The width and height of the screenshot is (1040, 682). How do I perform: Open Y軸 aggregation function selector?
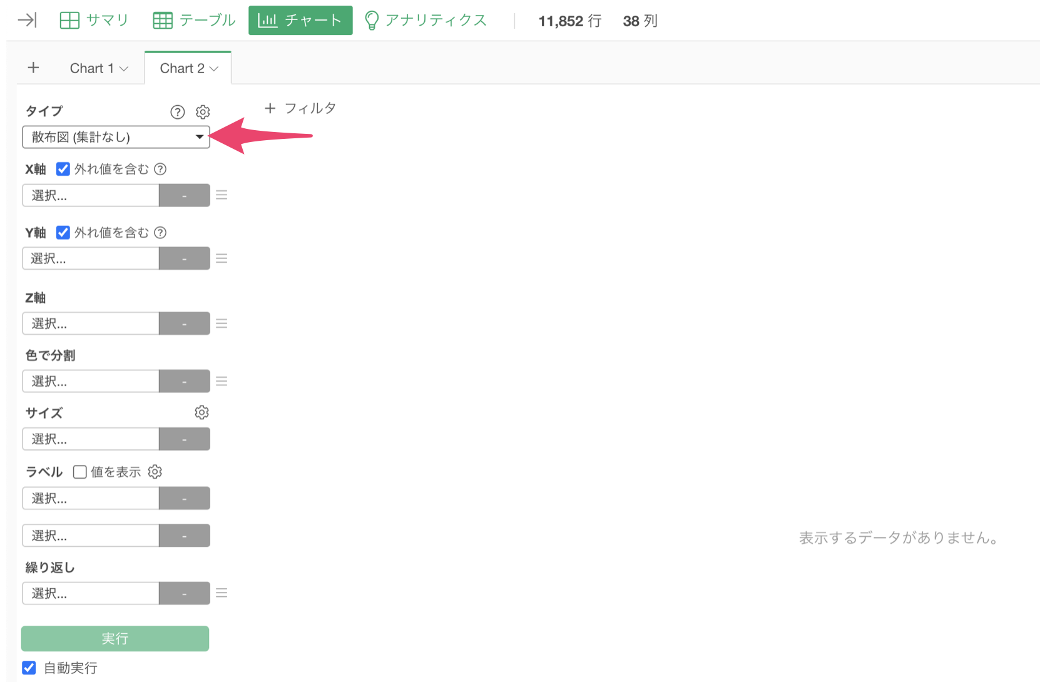(x=184, y=258)
